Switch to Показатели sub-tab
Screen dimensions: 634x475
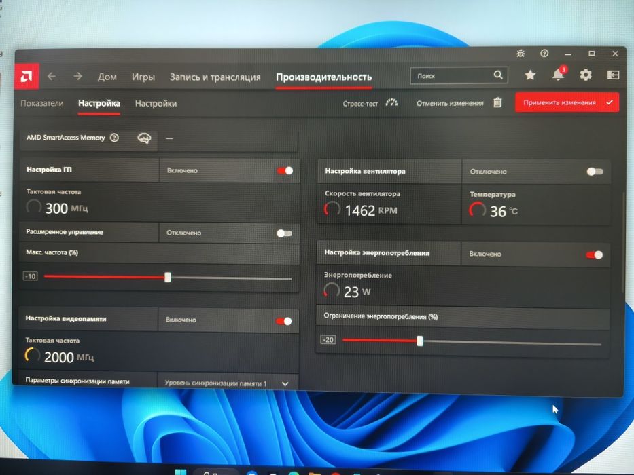tap(42, 103)
